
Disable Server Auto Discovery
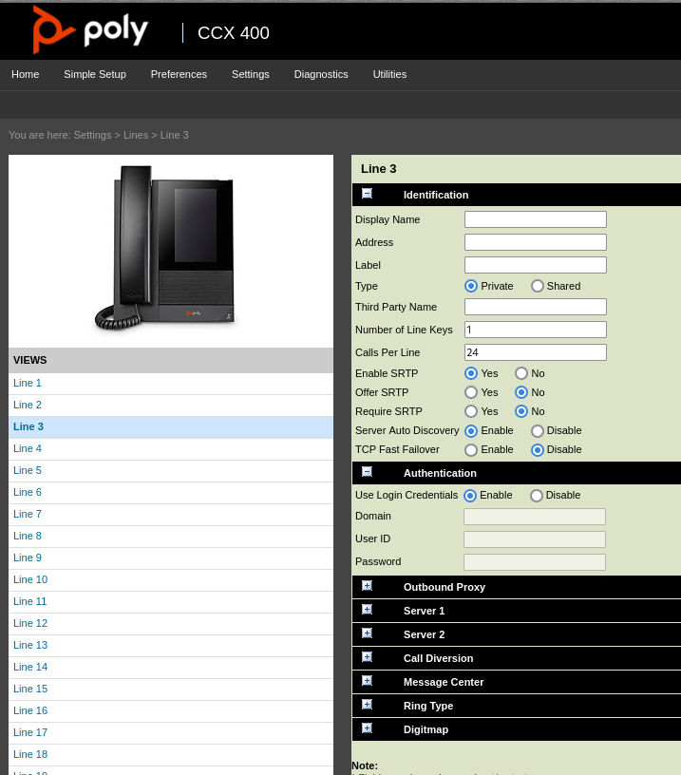[x=538, y=431]
